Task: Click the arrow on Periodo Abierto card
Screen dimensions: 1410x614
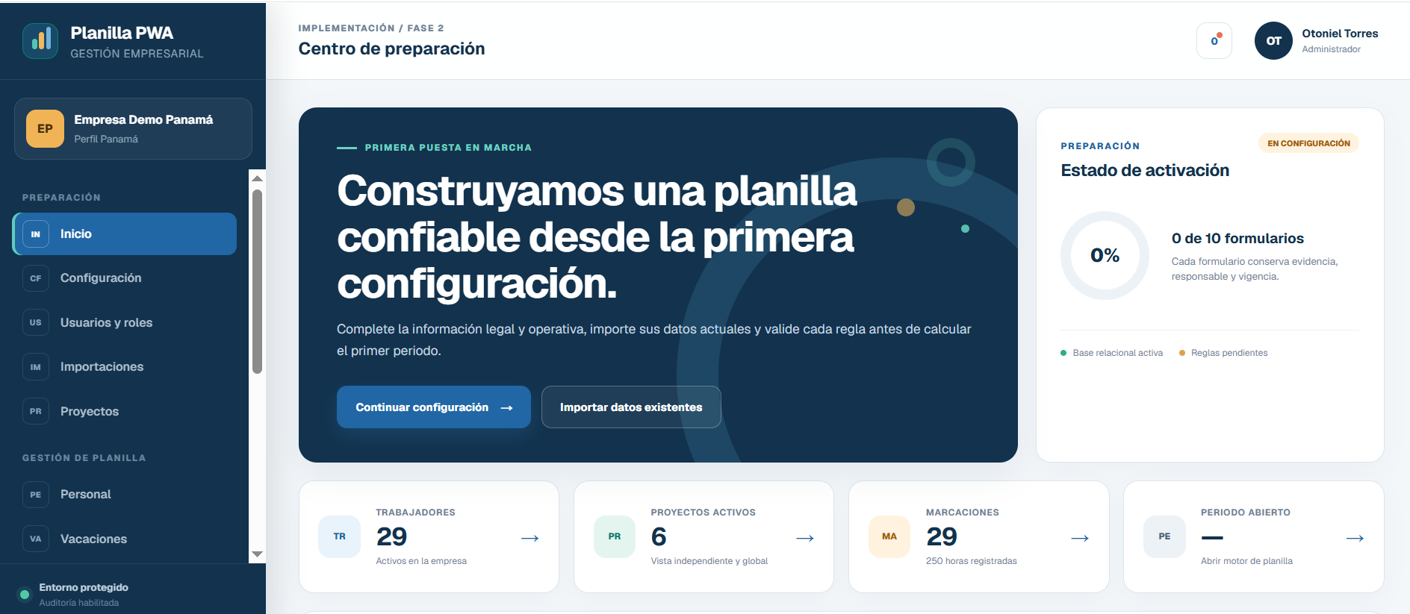Action: (1355, 538)
